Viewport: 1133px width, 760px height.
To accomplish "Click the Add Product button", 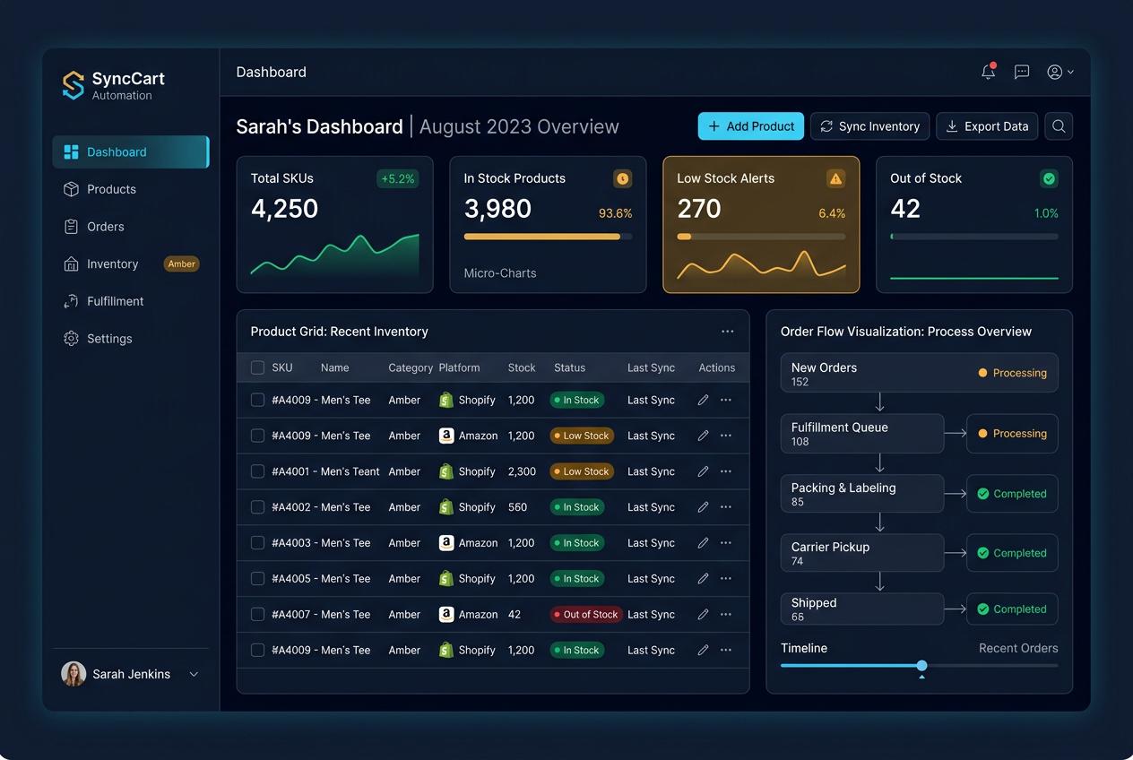I will (x=751, y=126).
